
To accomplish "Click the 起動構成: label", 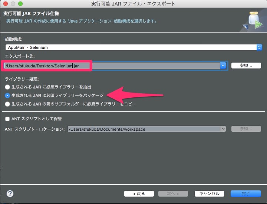I will (x=14, y=39).
